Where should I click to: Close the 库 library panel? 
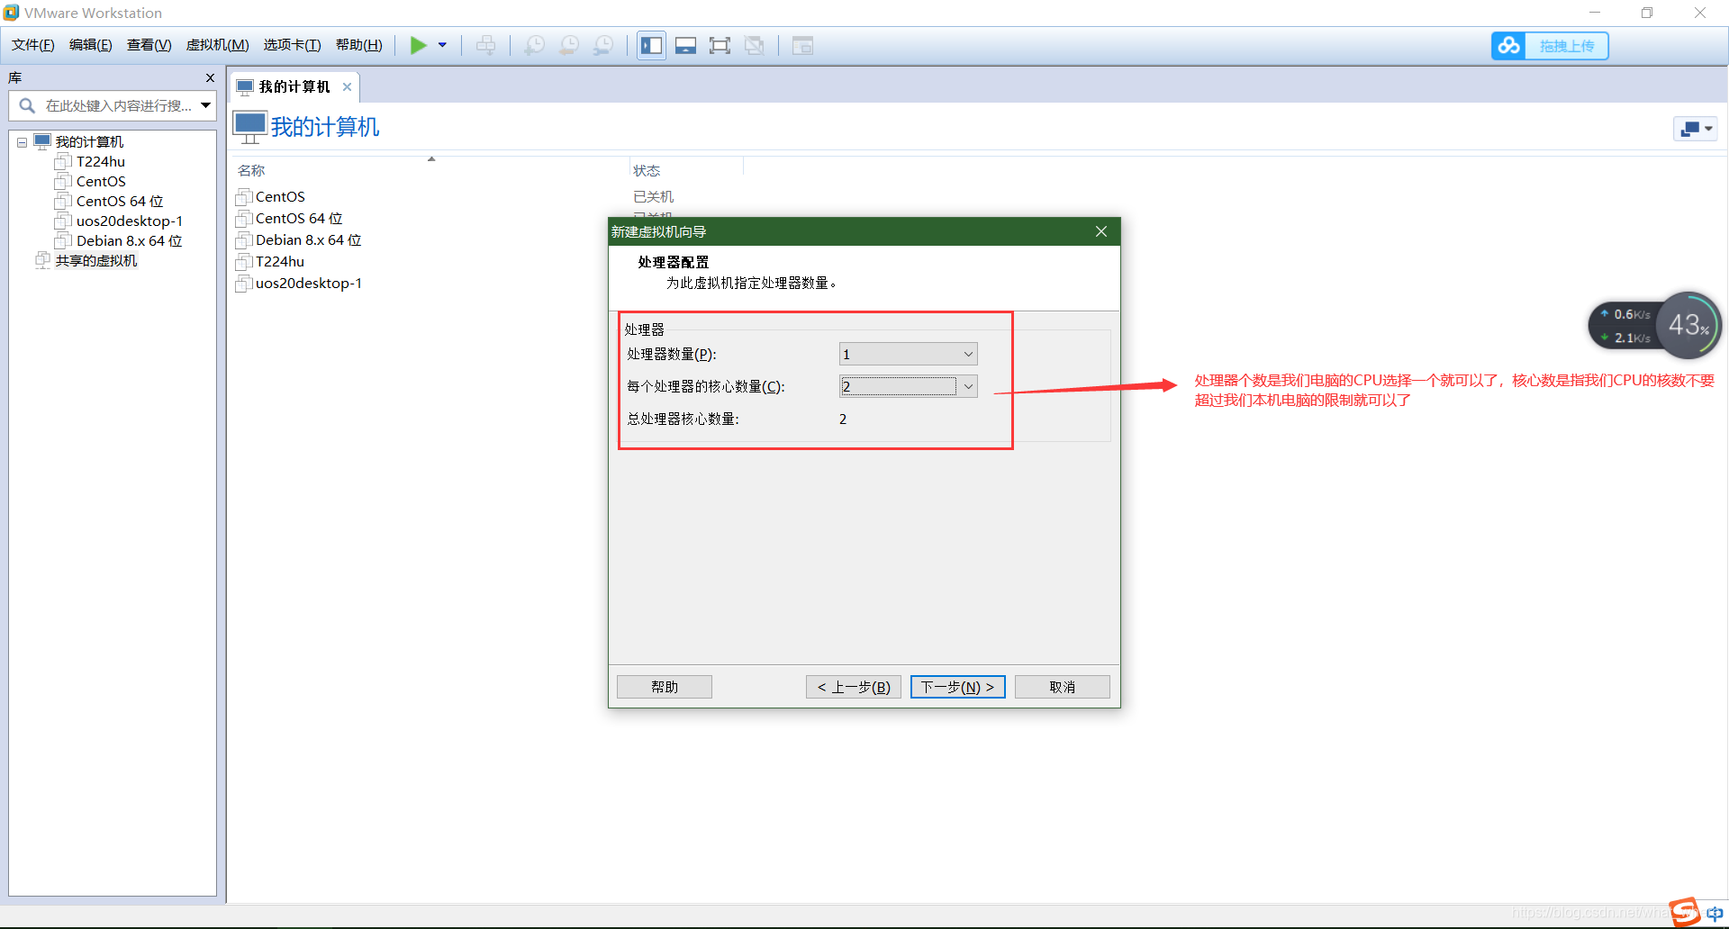[x=210, y=78]
